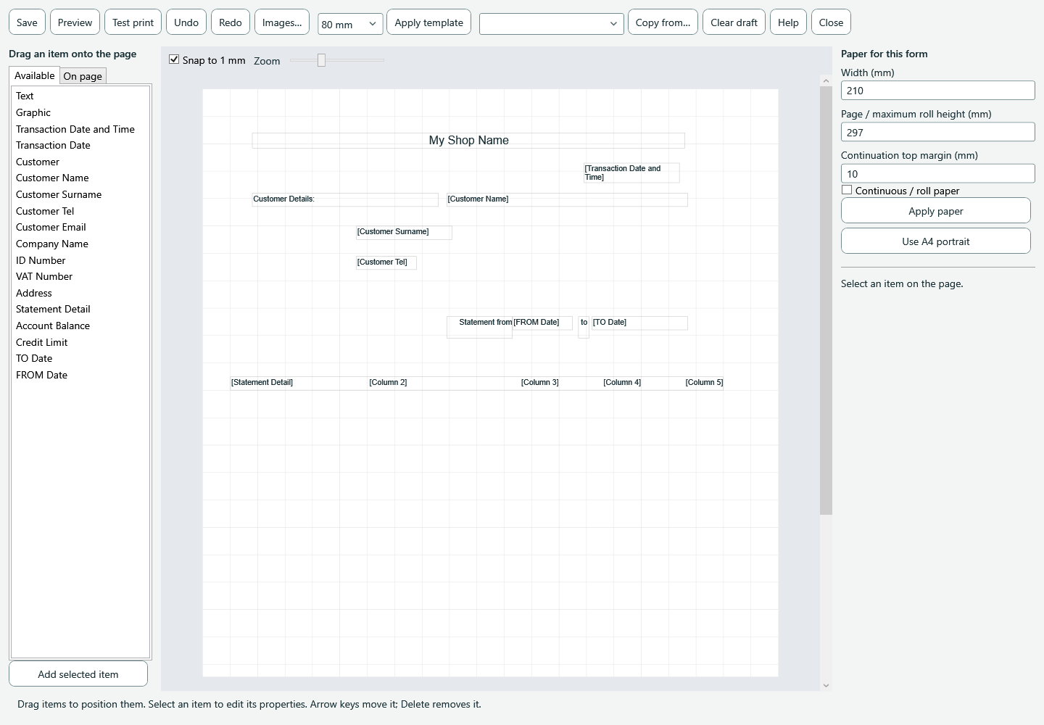Click the Zoom slider handle
The width and height of the screenshot is (1044, 725).
[x=321, y=60]
